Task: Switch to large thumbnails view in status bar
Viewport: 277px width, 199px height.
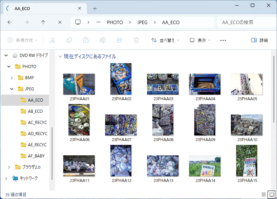Action: tap(271, 194)
